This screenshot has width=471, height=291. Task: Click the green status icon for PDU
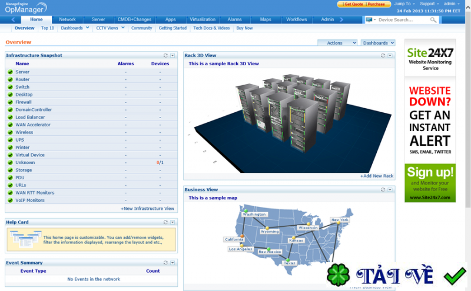pyautogui.click(x=10, y=178)
